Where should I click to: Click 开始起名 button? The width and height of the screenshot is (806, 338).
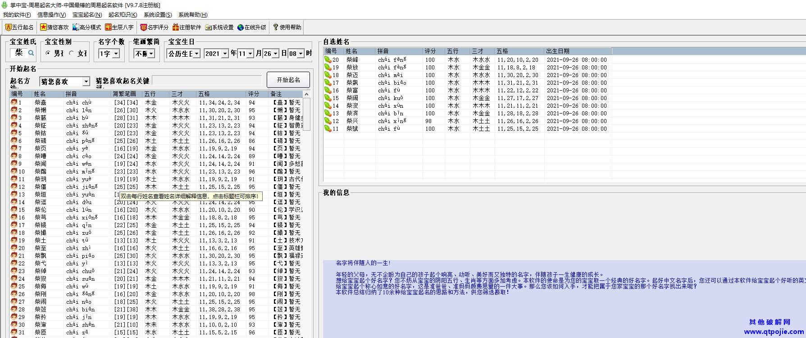[288, 80]
